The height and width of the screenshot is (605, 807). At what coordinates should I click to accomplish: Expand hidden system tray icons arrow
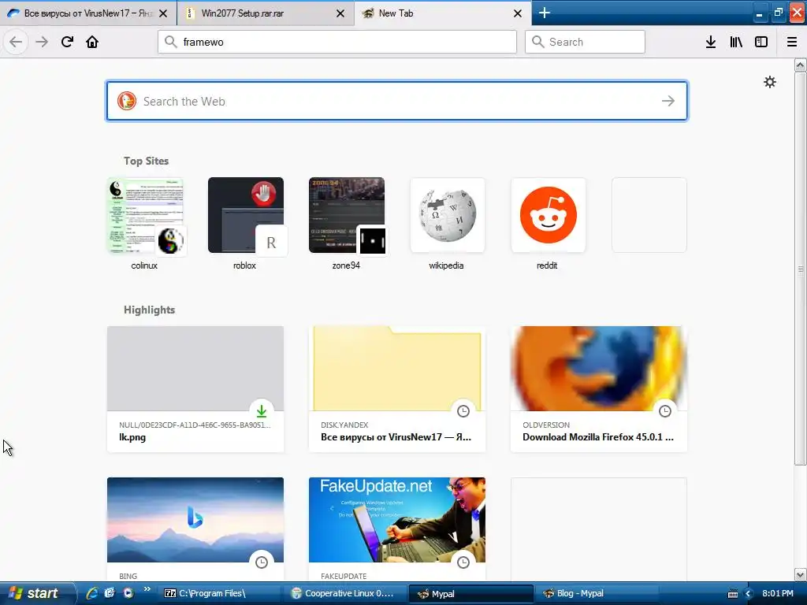coord(749,594)
